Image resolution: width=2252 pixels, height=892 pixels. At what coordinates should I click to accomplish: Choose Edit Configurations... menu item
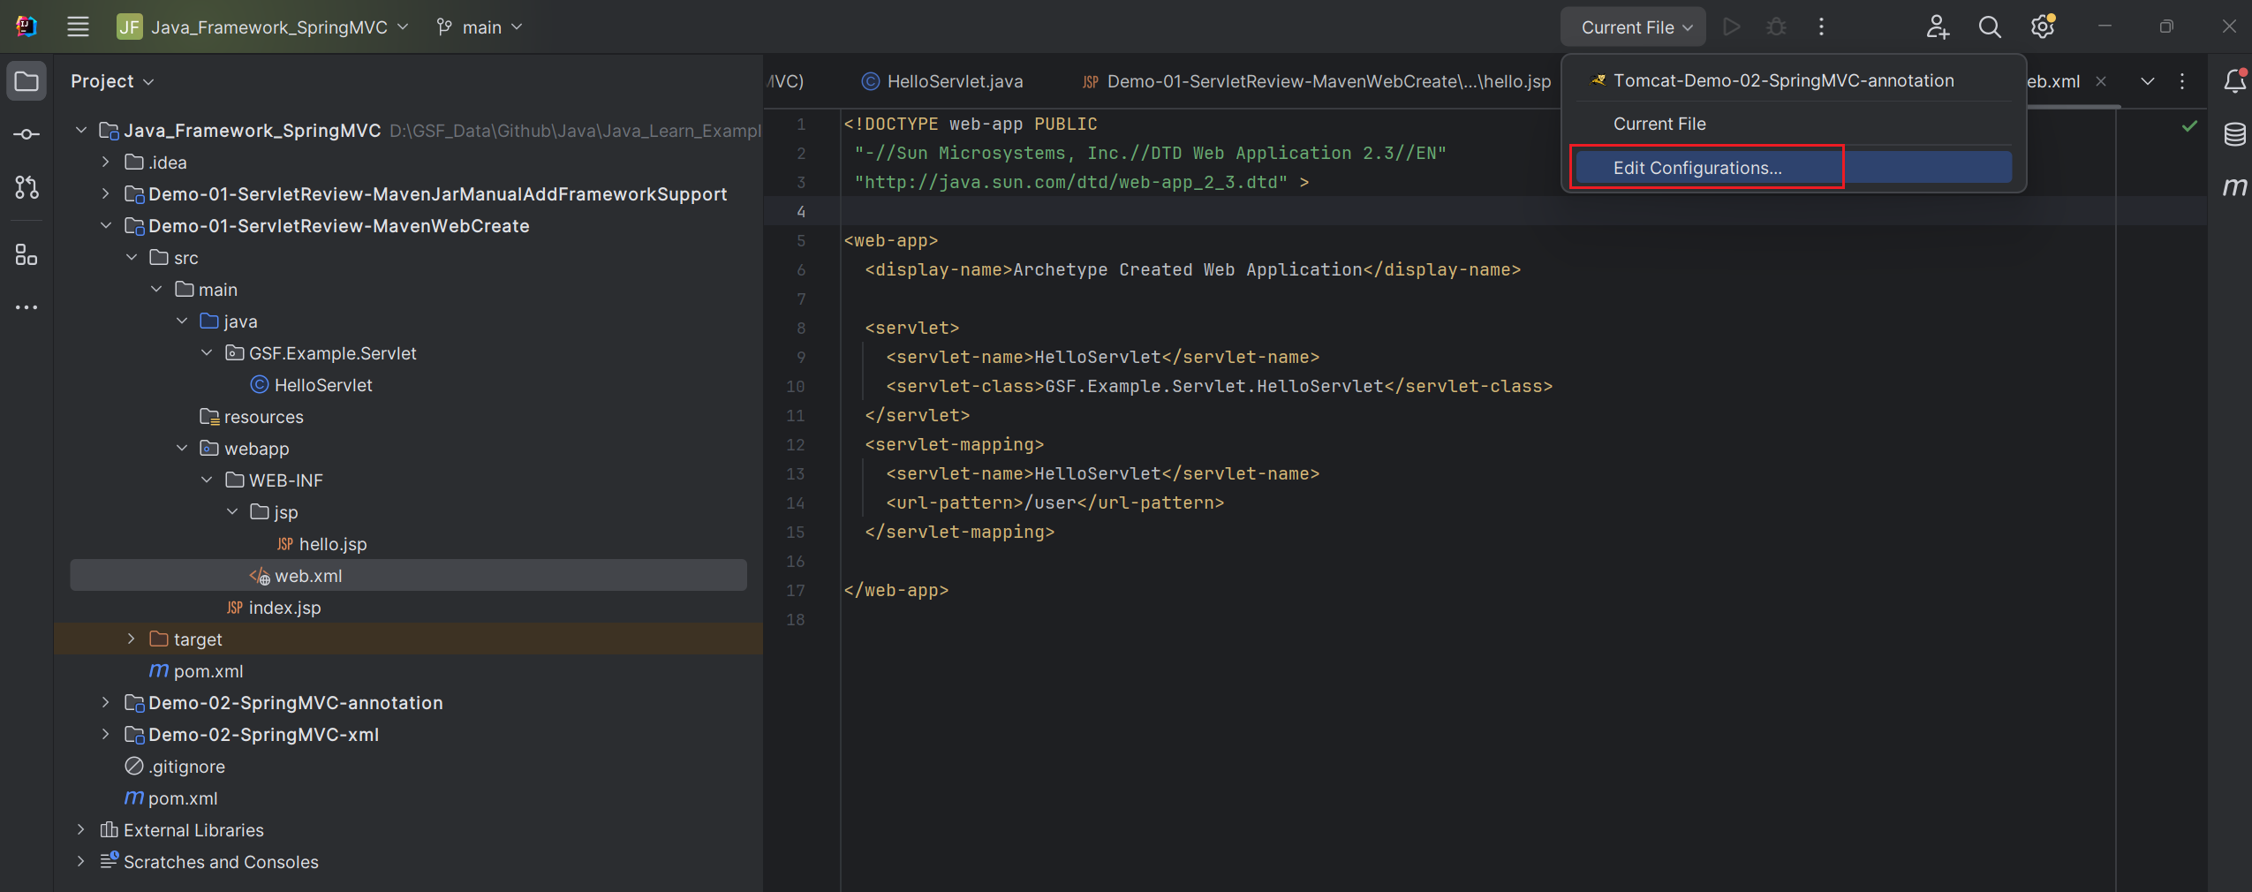point(1793,168)
